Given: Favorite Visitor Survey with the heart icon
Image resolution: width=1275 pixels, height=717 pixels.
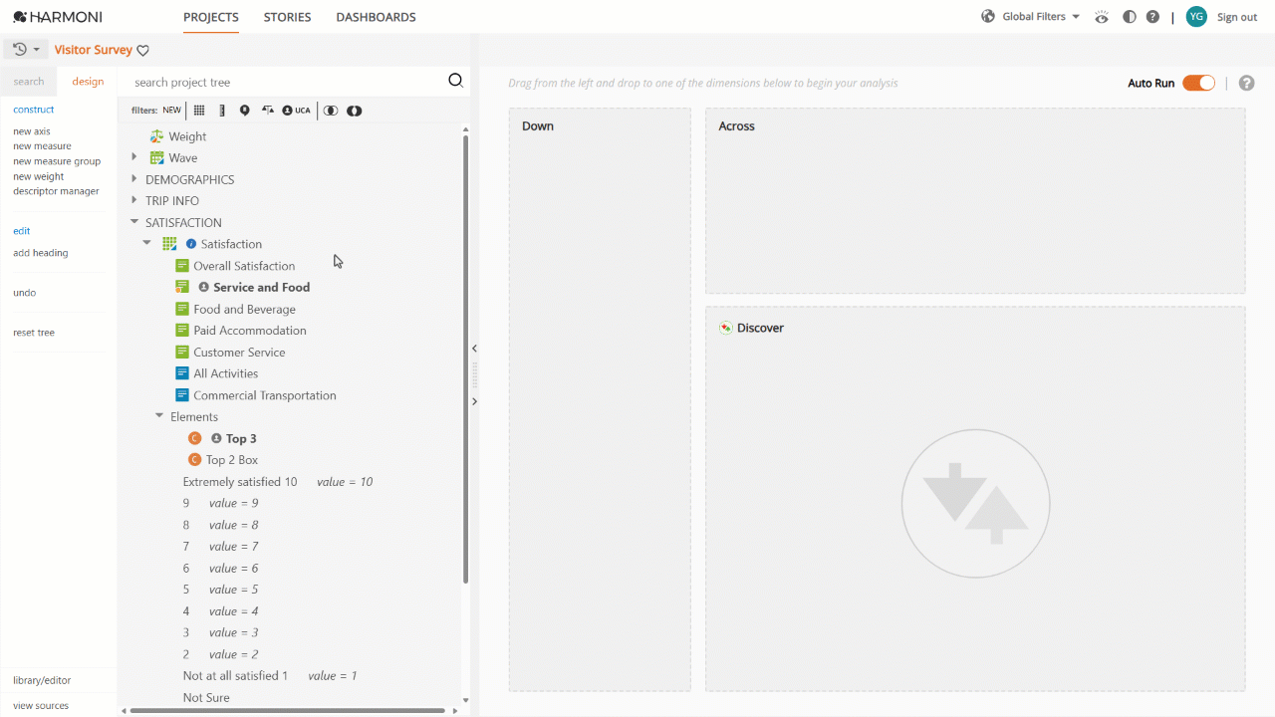Looking at the screenshot, I should 142,51.
